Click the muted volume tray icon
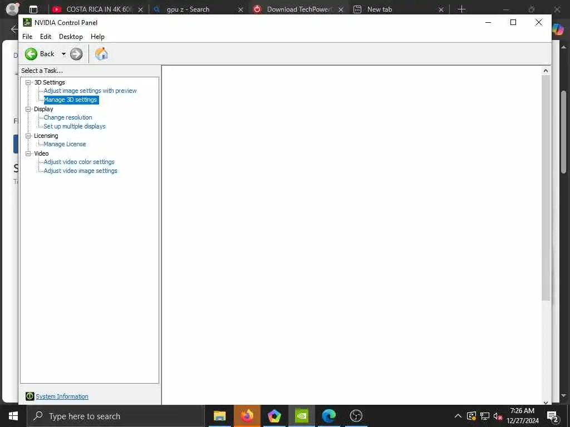Image resolution: width=570 pixels, height=427 pixels. click(x=498, y=416)
